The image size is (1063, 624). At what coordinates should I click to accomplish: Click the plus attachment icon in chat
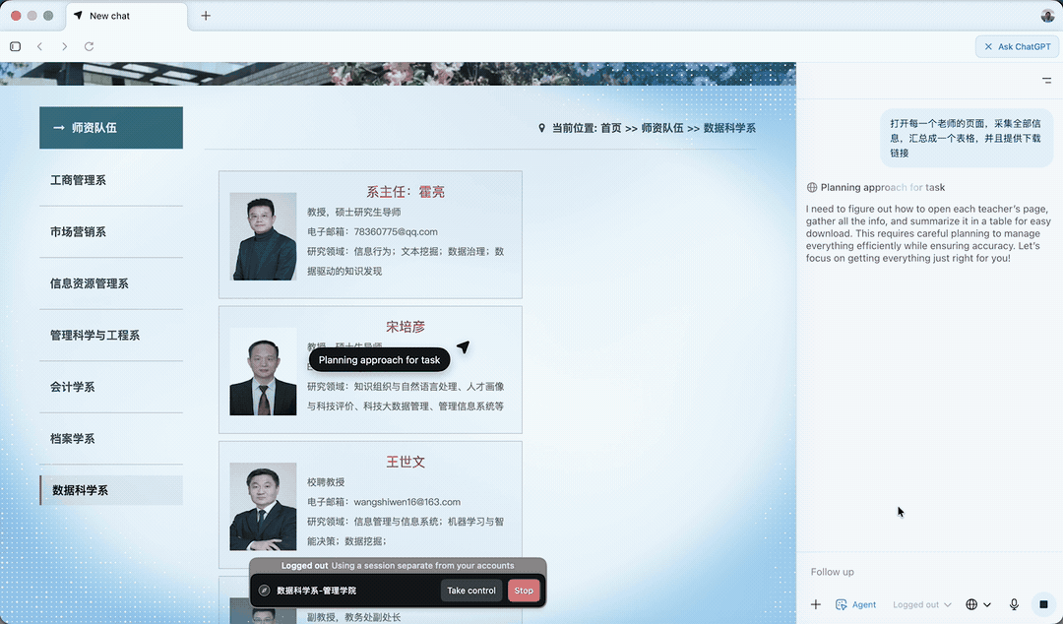815,604
